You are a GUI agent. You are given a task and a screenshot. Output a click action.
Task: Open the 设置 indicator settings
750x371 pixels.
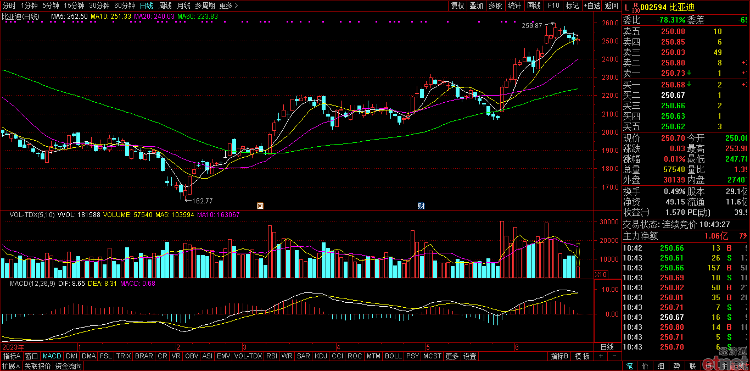pyautogui.click(x=469, y=356)
